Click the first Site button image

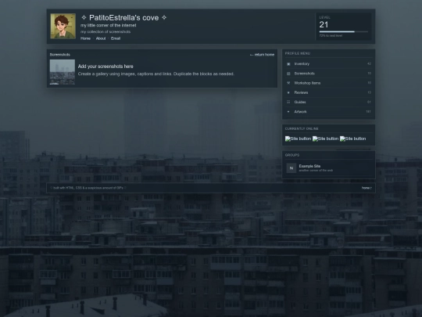[298, 139]
